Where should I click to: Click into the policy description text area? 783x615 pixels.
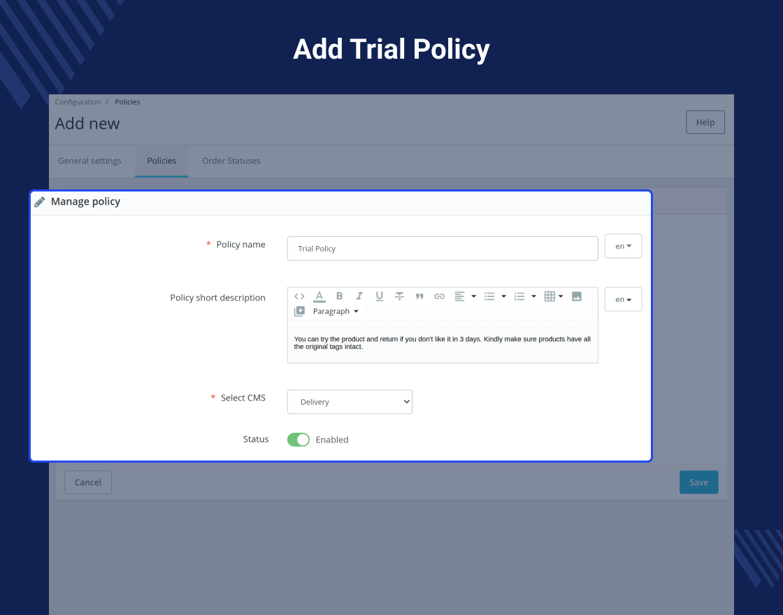tap(443, 342)
